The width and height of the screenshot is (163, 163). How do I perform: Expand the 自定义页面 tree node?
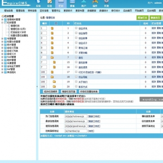(x=2, y=48)
